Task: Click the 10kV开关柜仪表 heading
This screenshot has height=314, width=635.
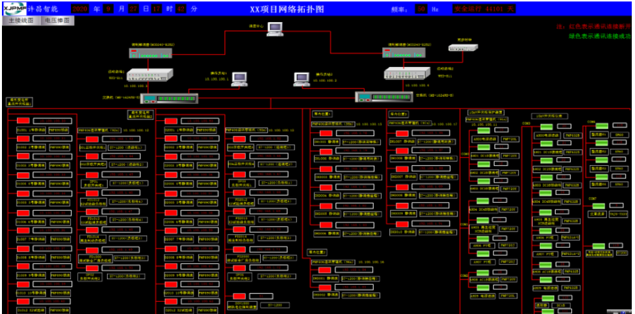Action: [x=550, y=116]
